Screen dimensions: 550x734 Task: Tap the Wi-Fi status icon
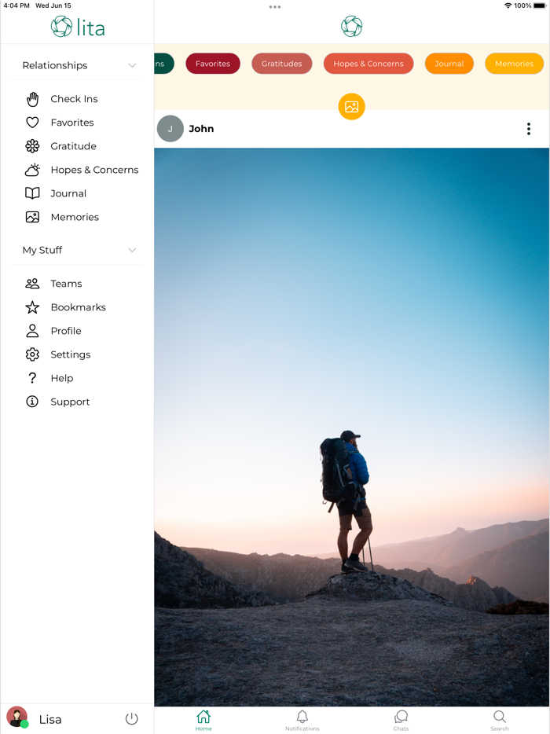click(508, 6)
